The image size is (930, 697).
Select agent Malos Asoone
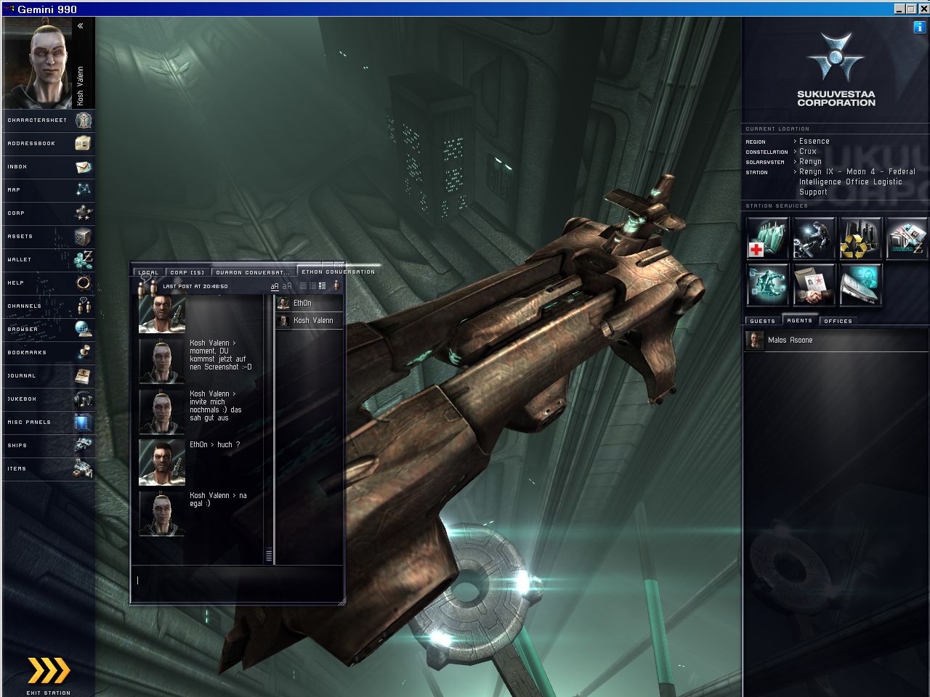(x=836, y=340)
